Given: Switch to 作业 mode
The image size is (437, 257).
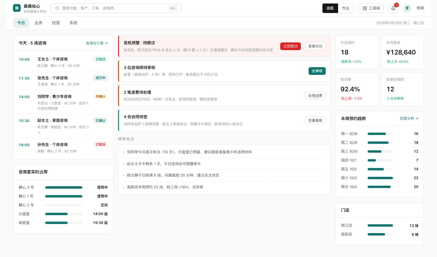Looking at the screenshot, I should [346, 8].
